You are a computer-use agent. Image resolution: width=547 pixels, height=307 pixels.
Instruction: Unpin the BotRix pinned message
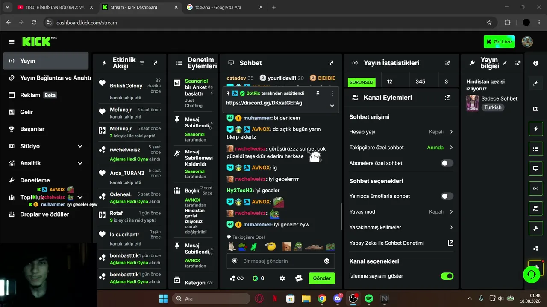click(318, 93)
